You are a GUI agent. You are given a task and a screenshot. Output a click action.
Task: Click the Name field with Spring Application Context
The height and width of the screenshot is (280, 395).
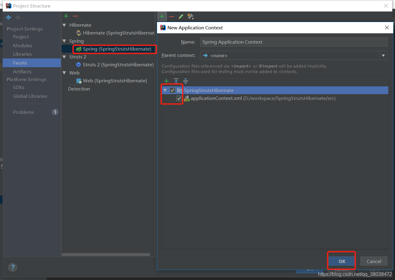point(294,42)
